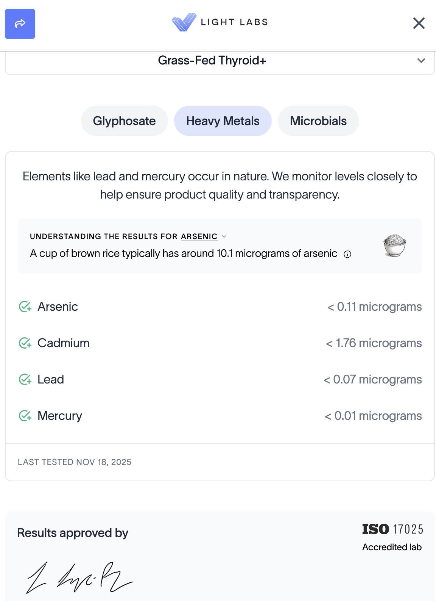The image size is (436, 601).
Task: Click the green check icon beside Cadmium
Action: 25,343
